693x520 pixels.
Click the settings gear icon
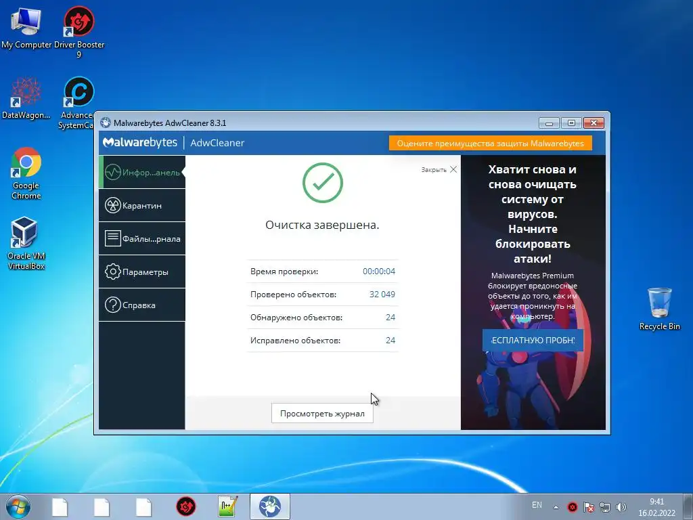point(113,272)
